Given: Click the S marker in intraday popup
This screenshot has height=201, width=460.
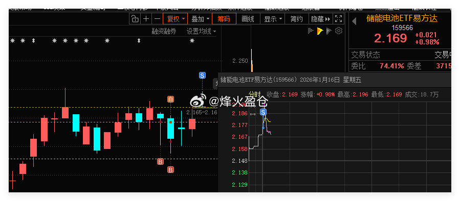Looking at the screenshot, I should pyautogui.click(x=263, y=112).
